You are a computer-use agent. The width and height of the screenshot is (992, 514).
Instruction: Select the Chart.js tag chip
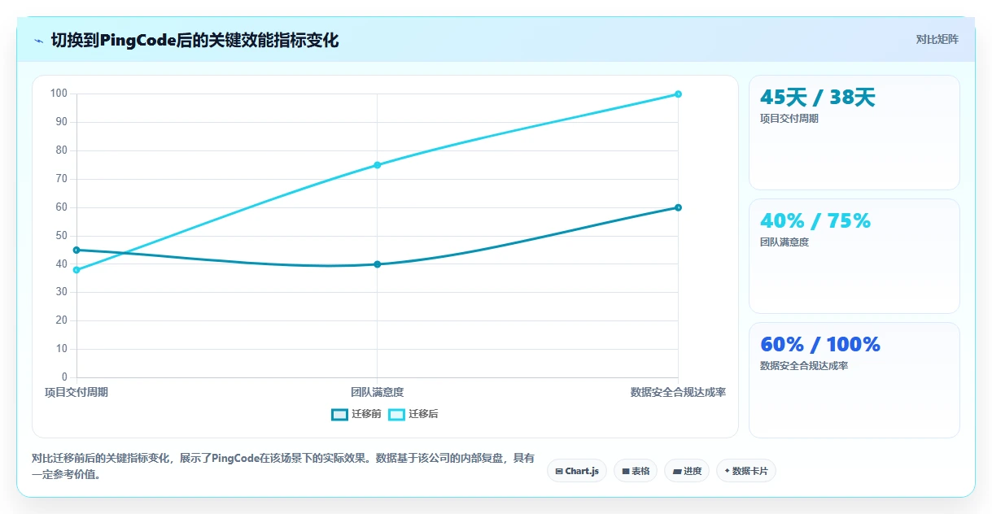[577, 471]
